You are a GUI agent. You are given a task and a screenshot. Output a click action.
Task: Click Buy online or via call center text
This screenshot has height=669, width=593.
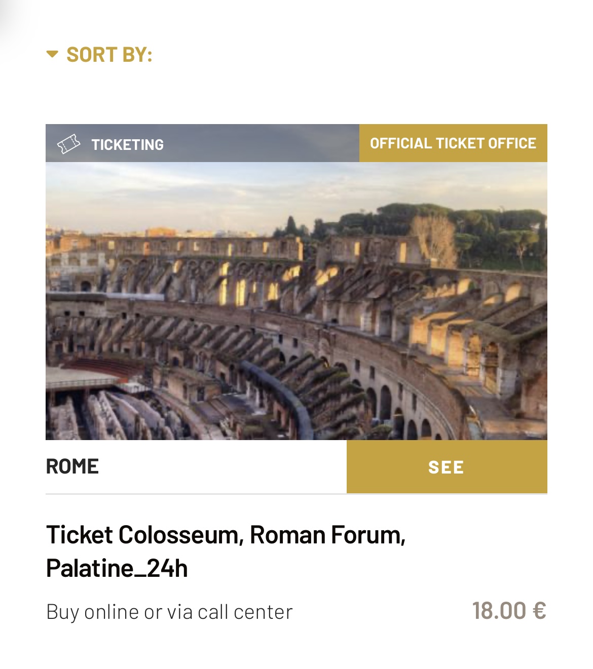pos(169,612)
